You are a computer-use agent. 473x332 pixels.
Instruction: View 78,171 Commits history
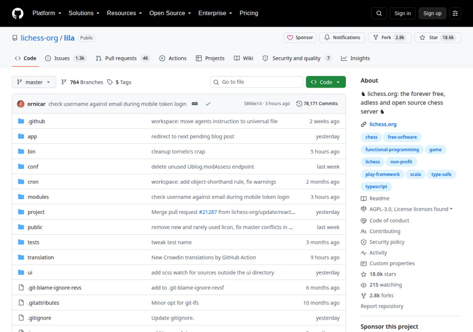pyautogui.click(x=317, y=104)
